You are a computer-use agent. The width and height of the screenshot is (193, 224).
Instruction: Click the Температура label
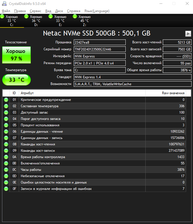tap(16, 70)
